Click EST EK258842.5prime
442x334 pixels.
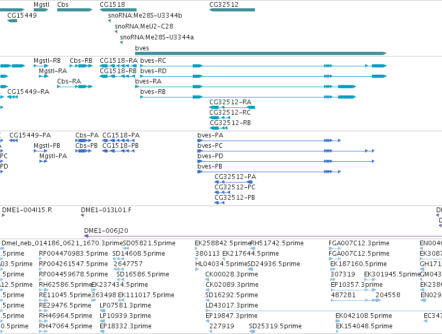(196, 248)
